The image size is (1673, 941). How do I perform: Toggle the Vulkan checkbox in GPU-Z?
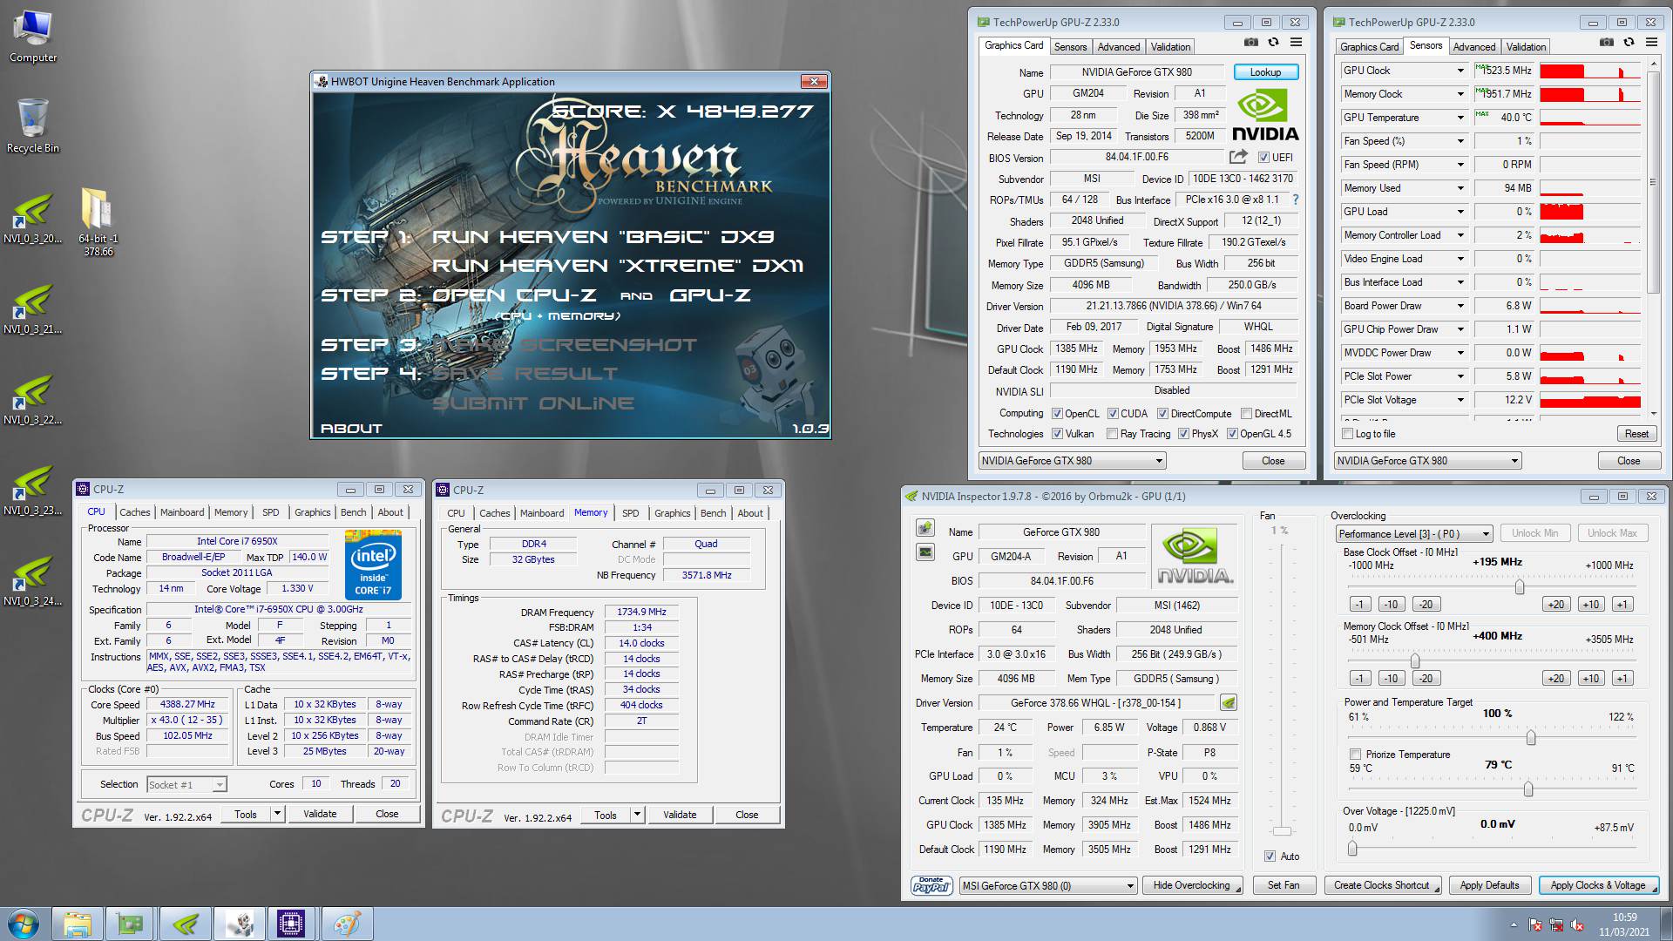(x=1057, y=434)
